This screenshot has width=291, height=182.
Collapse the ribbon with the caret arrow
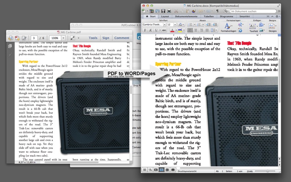[272, 16]
